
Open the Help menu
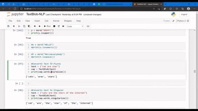click(78, 21)
